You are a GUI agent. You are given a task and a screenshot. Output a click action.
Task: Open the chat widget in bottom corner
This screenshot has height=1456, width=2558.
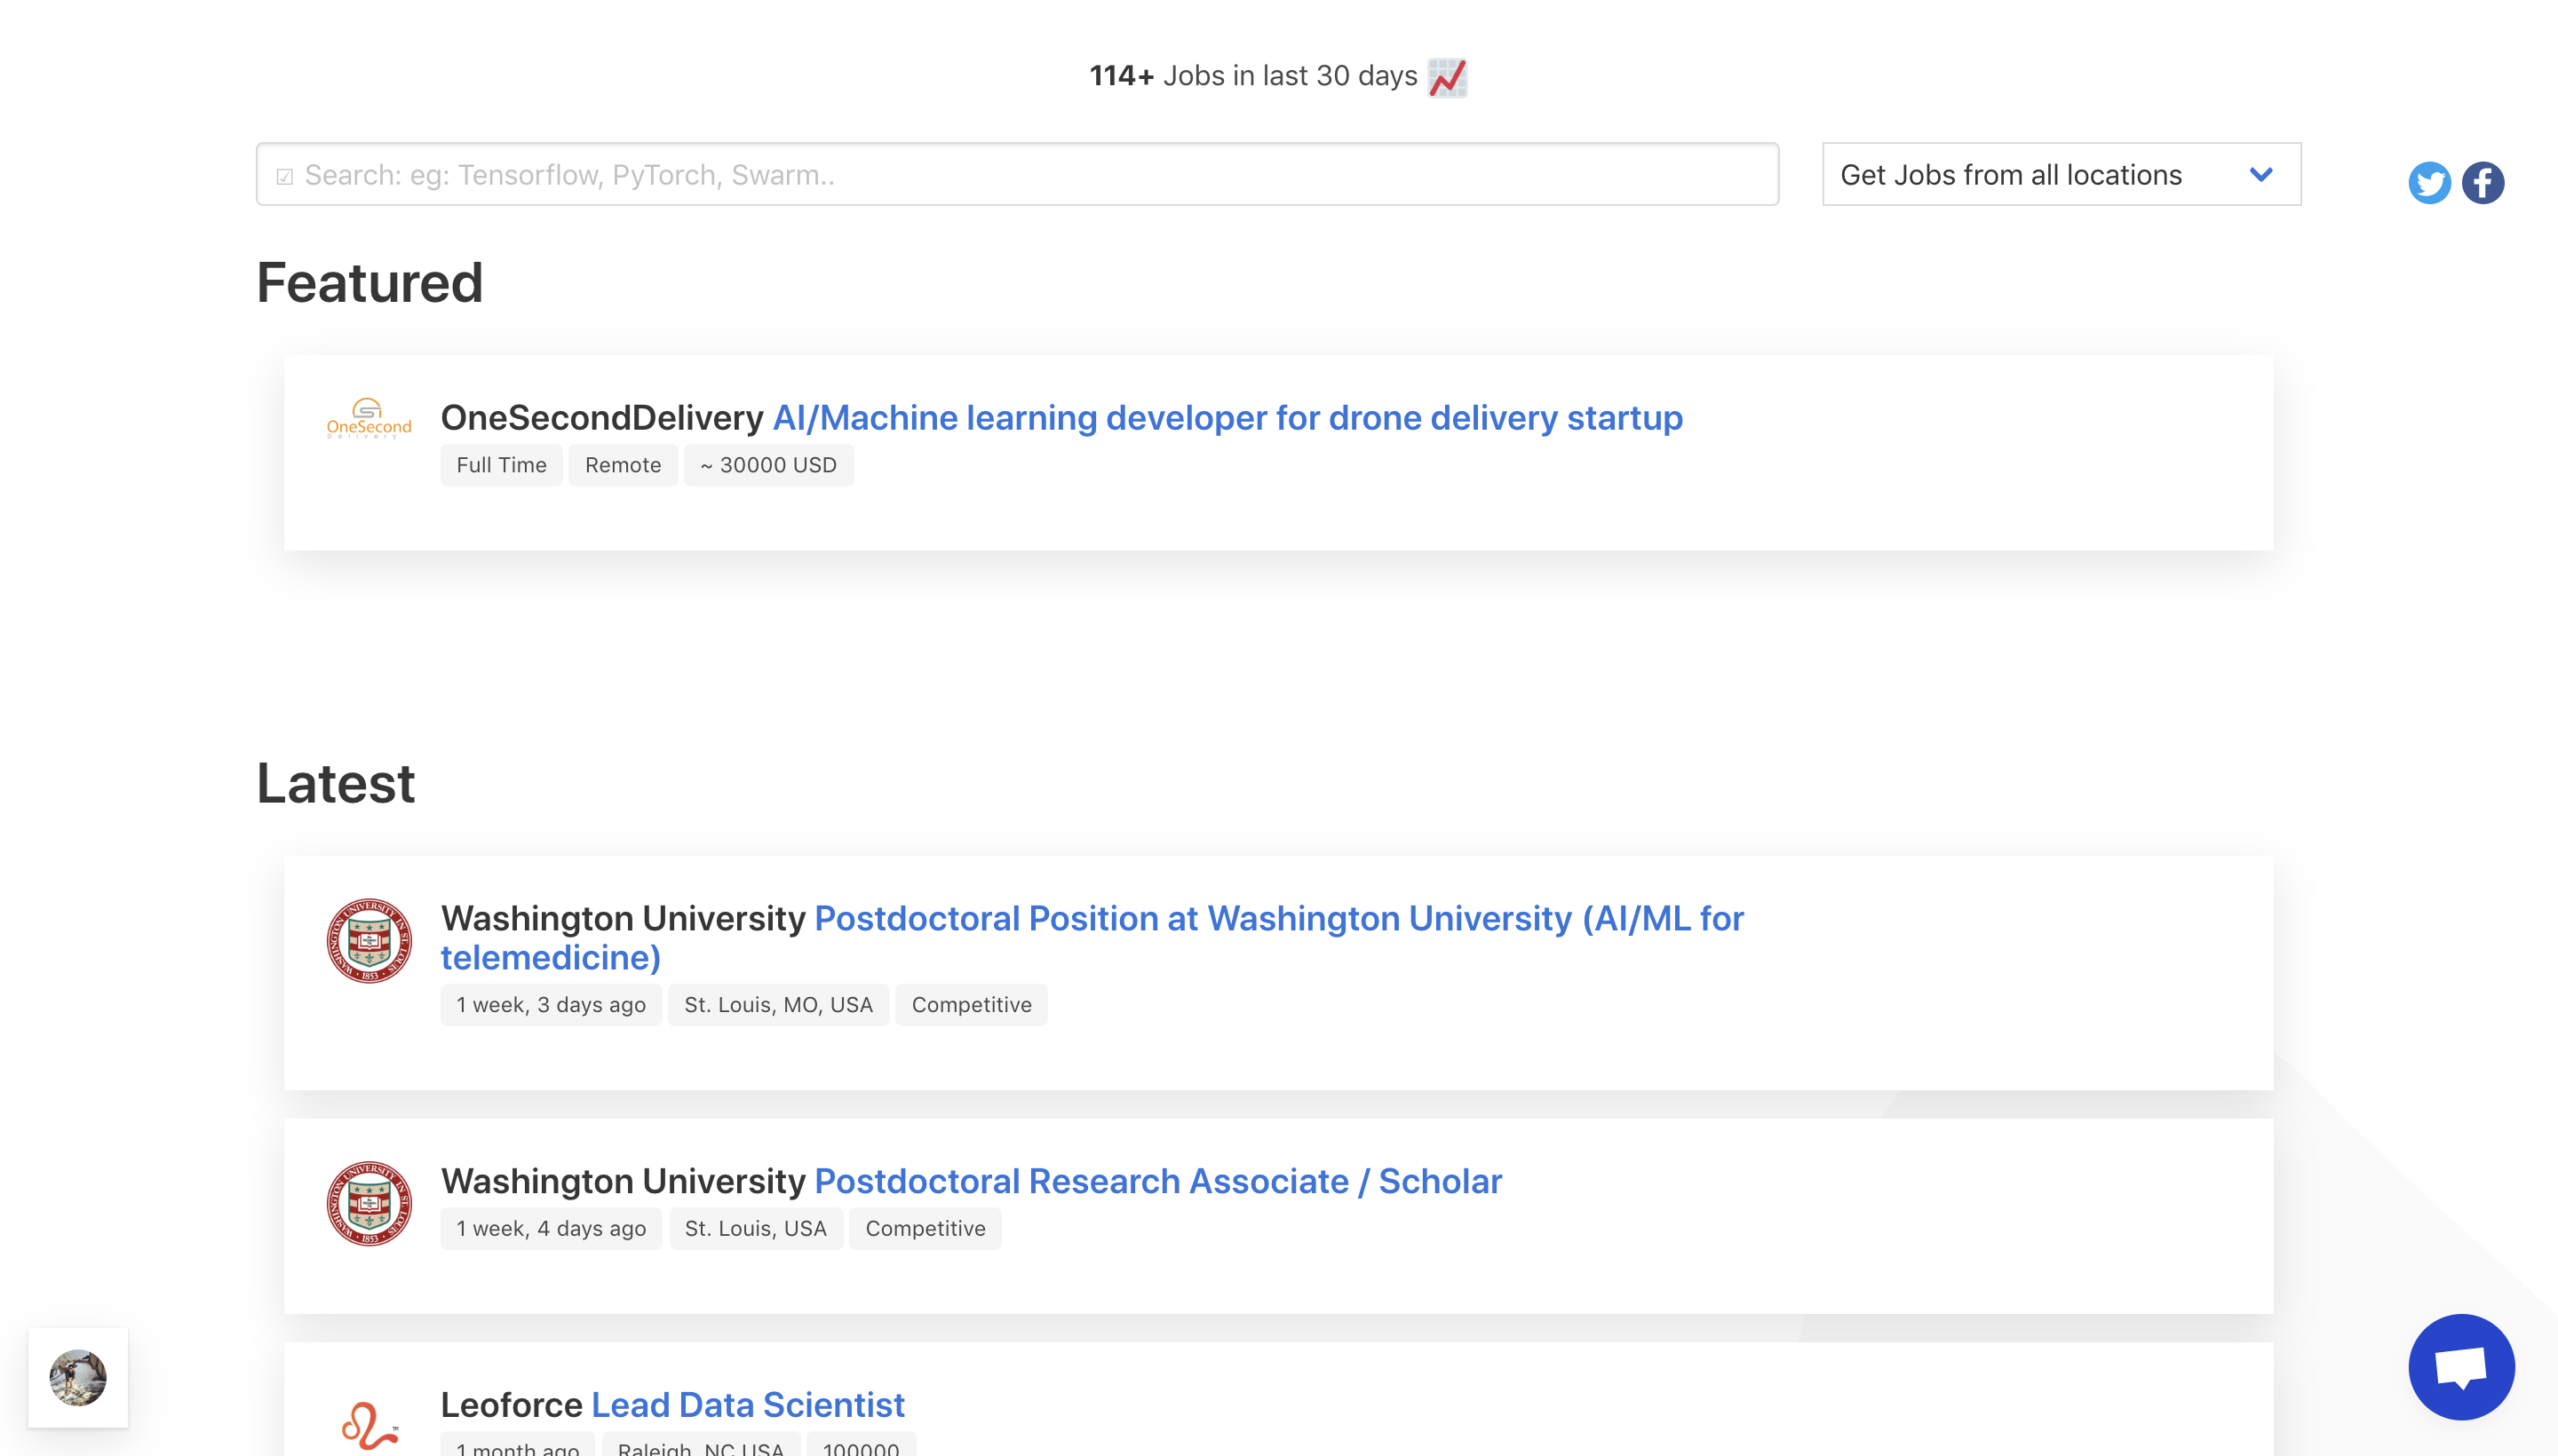[2462, 1367]
